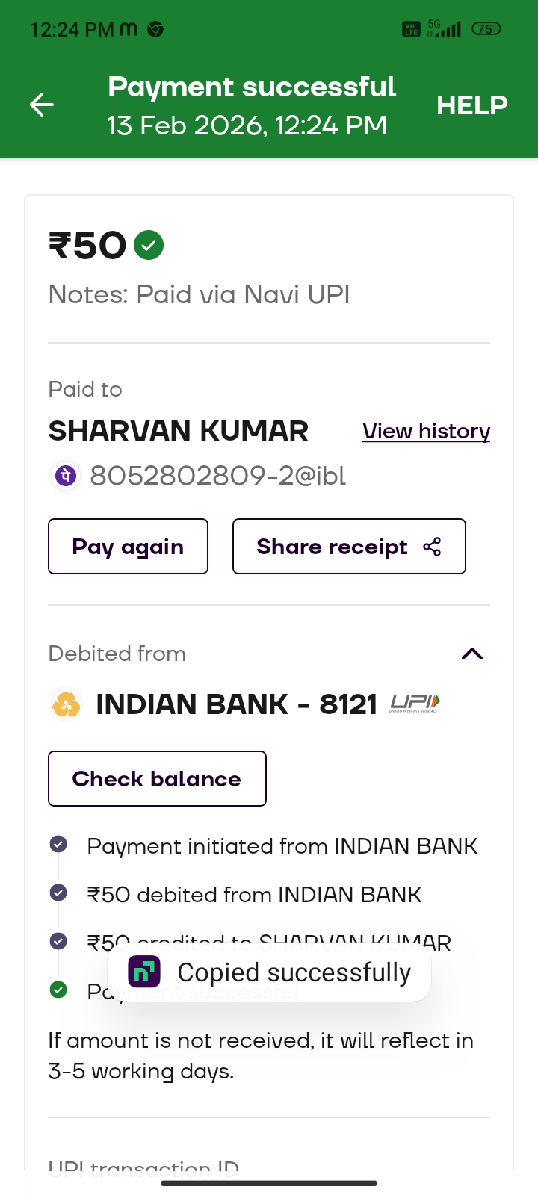Tap the battery indicator in status bar
The height and width of the screenshot is (1195, 538).
click(x=486, y=29)
